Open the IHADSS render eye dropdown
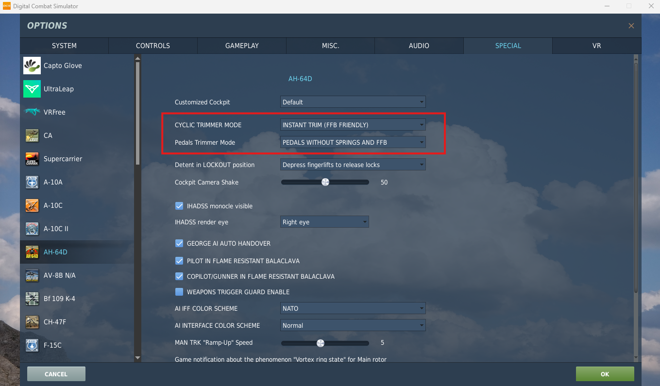 click(325, 222)
